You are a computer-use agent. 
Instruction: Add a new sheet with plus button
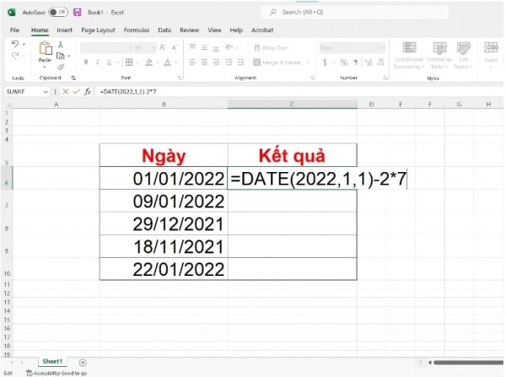click(83, 363)
